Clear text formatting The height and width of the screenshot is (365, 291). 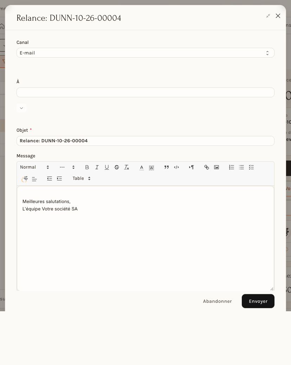pos(127,167)
